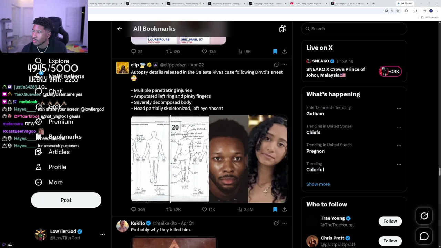Open the man's mugshot photo in clip post

[229, 159]
